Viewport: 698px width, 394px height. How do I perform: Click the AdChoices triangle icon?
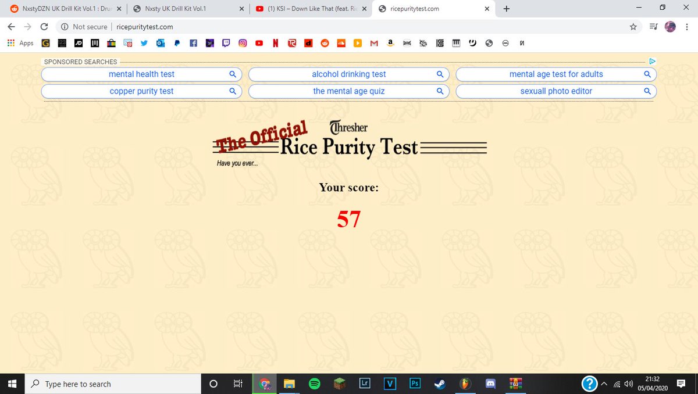coord(653,61)
